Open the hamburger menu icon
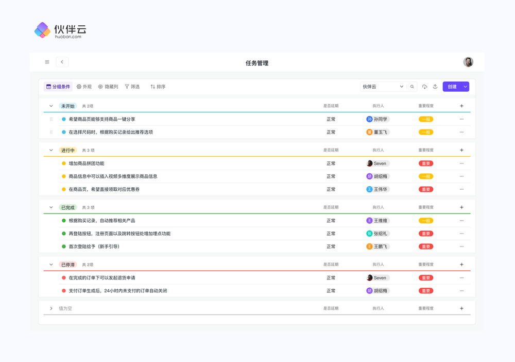The width and height of the screenshot is (515, 362). coord(47,62)
